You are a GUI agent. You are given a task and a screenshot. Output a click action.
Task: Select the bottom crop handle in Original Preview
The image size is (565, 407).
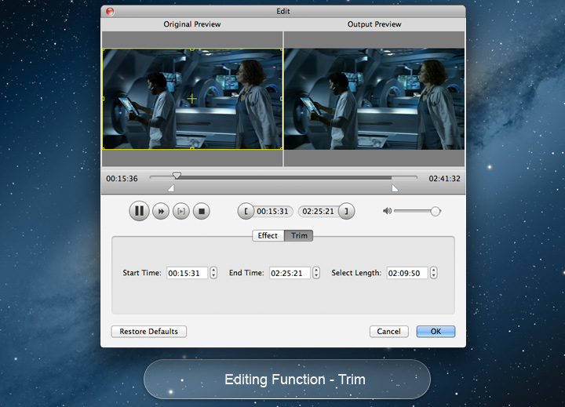(x=192, y=148)
